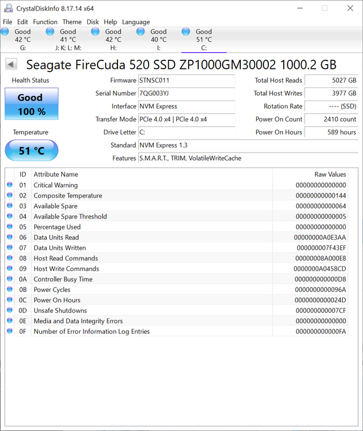
Task: Click the Firmware field STNSC011
Action: coord(187,80)
